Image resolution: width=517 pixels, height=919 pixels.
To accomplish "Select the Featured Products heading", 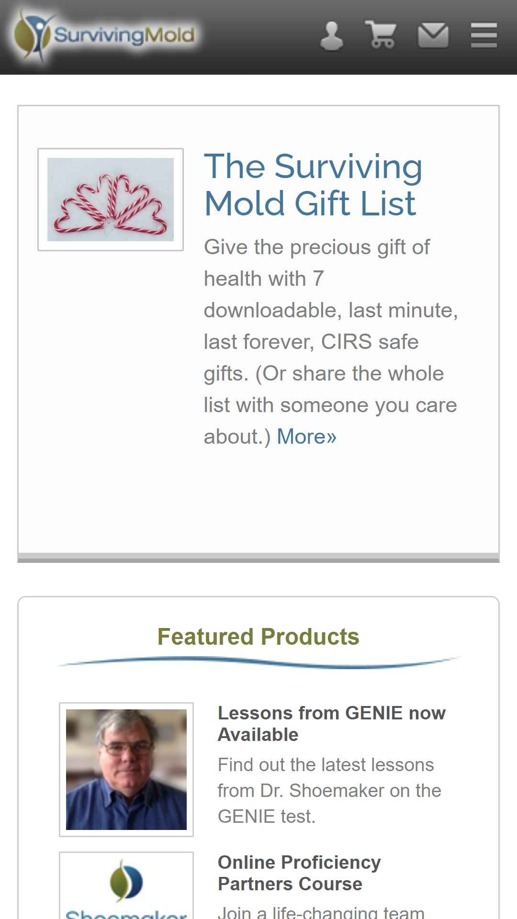I will tap(258, 637).
